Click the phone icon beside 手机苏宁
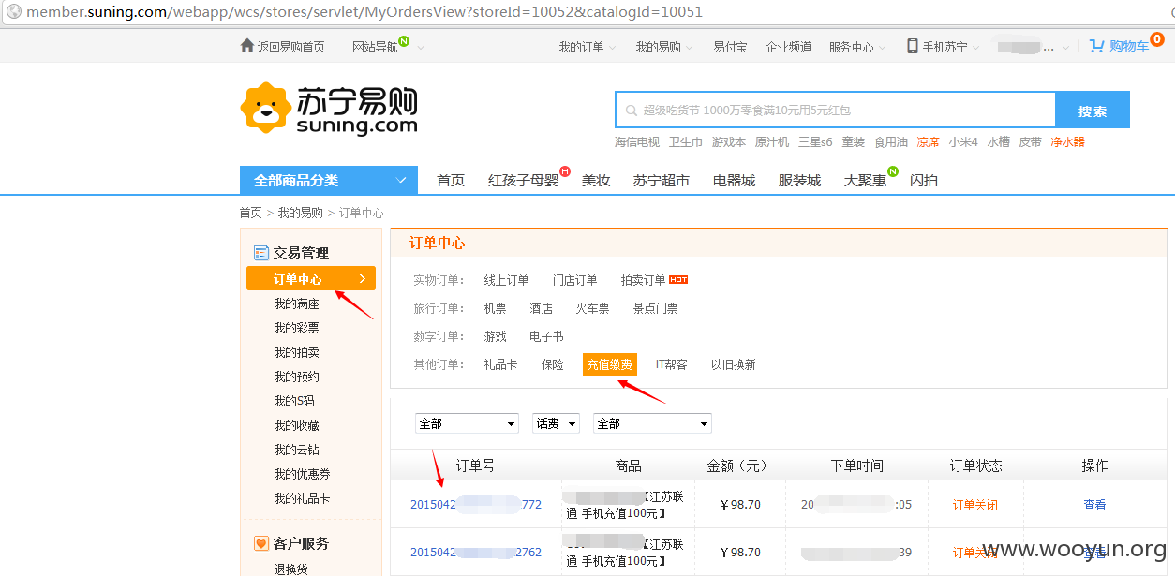 point(913,46)
